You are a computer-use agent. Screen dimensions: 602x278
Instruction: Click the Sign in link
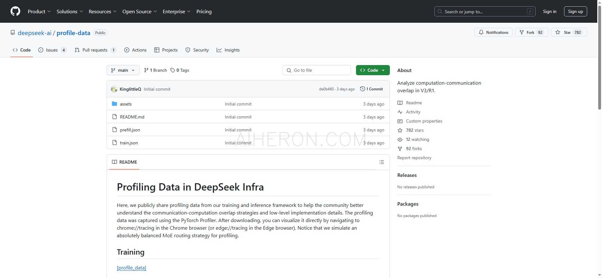pos(550,11)
